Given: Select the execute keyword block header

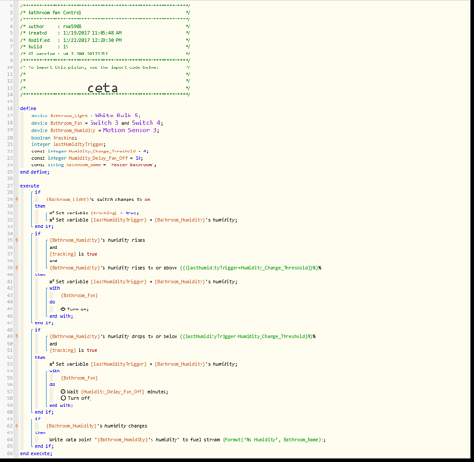Looking at the screenshot, I should coord(30,186).
